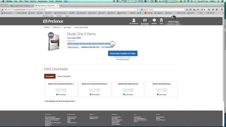
Task: Open Spotlight search magnifier icon
Action: pyautogui.click(x=219, y=1)
